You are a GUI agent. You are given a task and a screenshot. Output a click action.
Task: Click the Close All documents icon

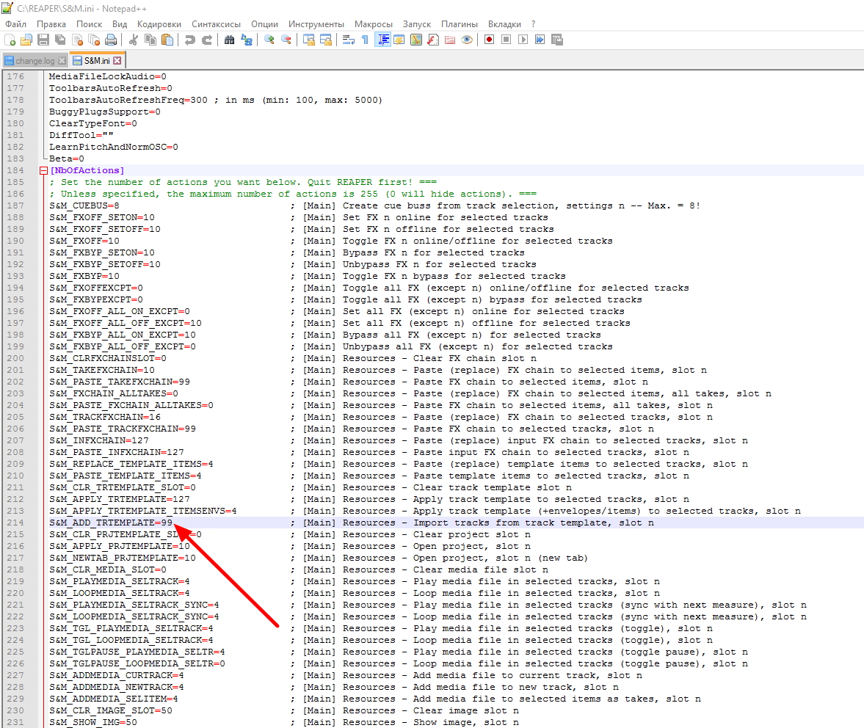[x=94, y=40]
